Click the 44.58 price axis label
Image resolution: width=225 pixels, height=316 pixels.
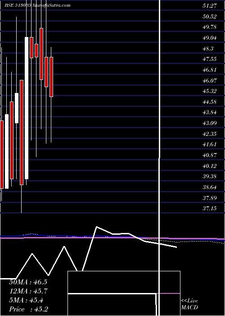(x=210, y=102)
